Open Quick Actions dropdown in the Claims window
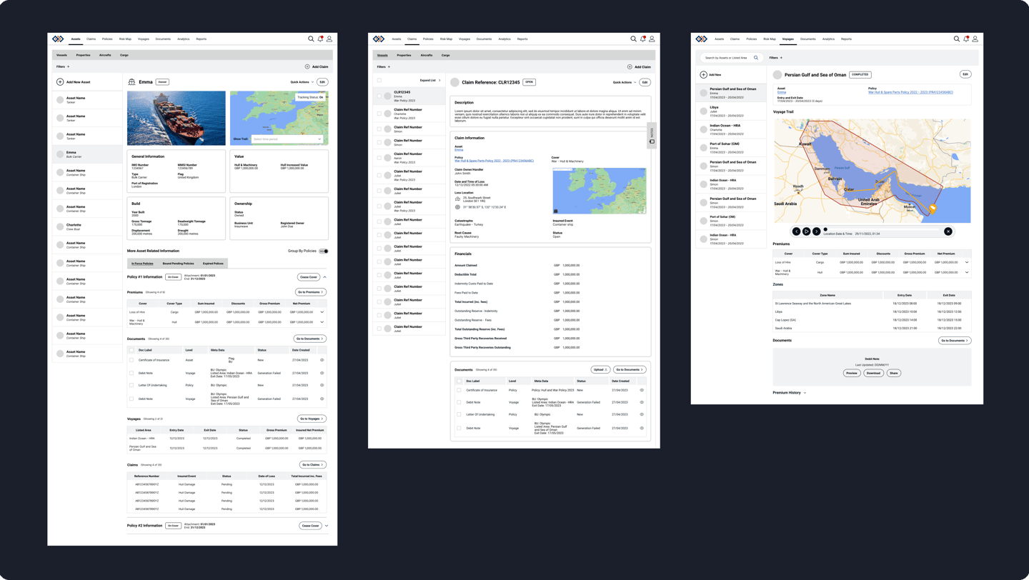The image size is (1029, 580). click(x=625, y=82)
